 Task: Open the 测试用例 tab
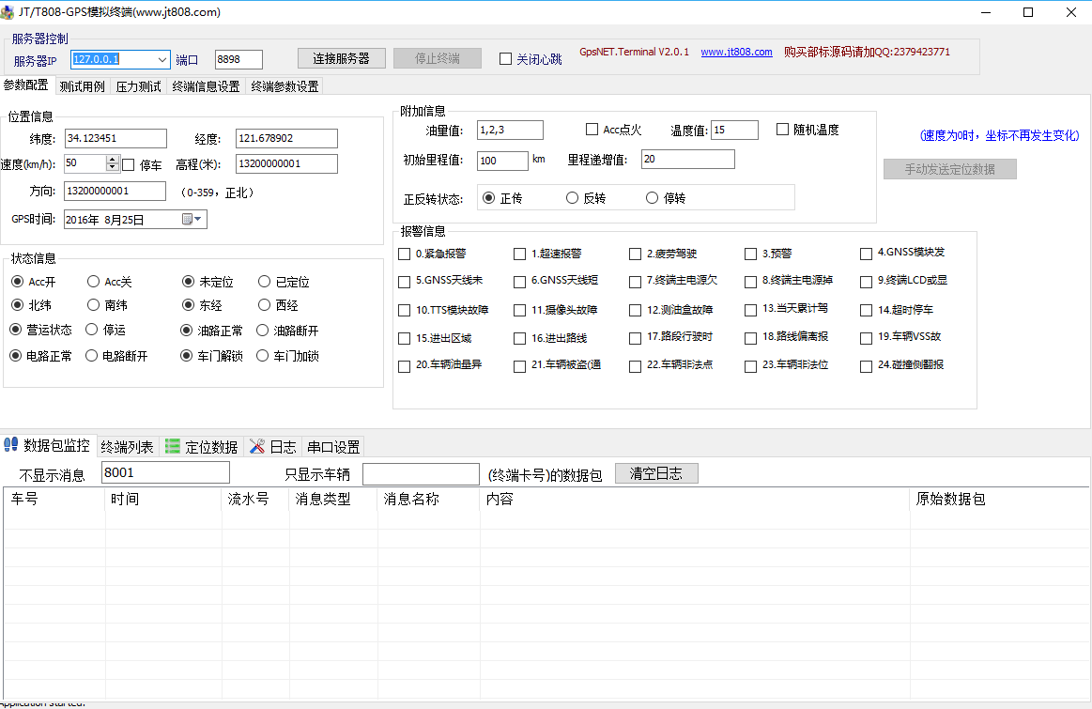pos(83,86)
